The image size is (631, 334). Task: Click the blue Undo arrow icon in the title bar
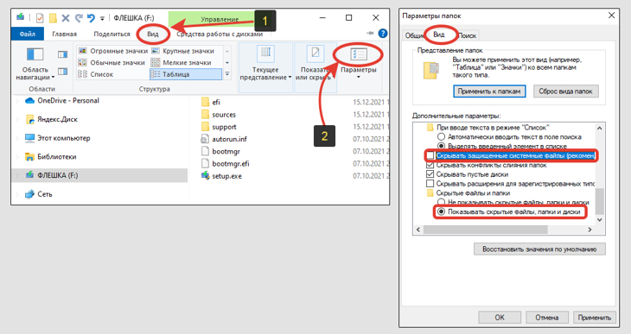click(x=91, y=18)
